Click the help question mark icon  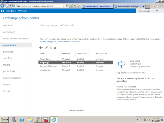pos(157,11)
